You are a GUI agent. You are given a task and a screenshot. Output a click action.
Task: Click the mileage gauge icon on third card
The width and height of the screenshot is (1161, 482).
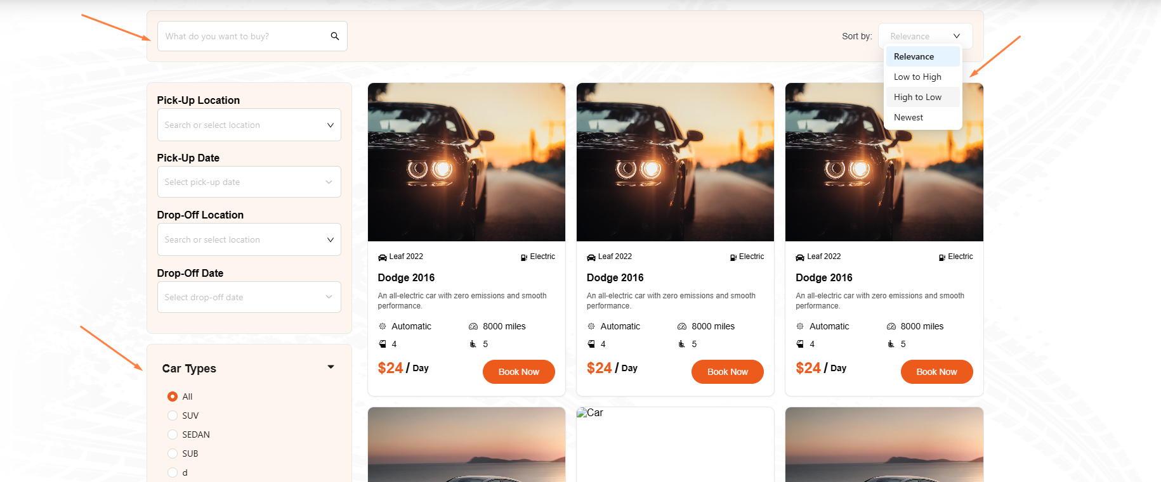tap(891, 326)
